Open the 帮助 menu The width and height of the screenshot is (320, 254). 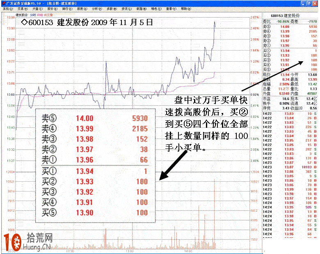pyautogui.click(x=186, y=9)
